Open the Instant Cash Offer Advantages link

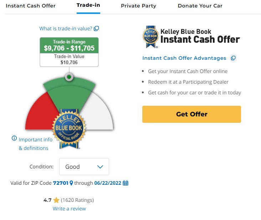click(x=184, y=58)
